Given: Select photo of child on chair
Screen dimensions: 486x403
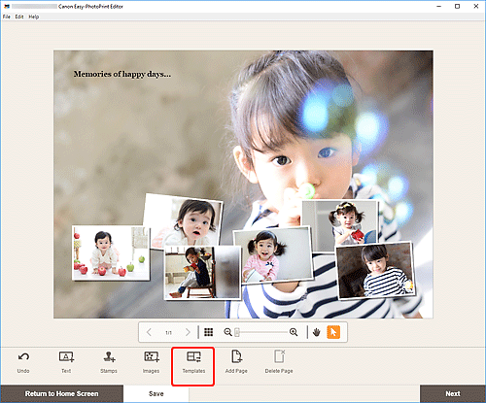Looking at the screenshot, I should coord(202,273).
